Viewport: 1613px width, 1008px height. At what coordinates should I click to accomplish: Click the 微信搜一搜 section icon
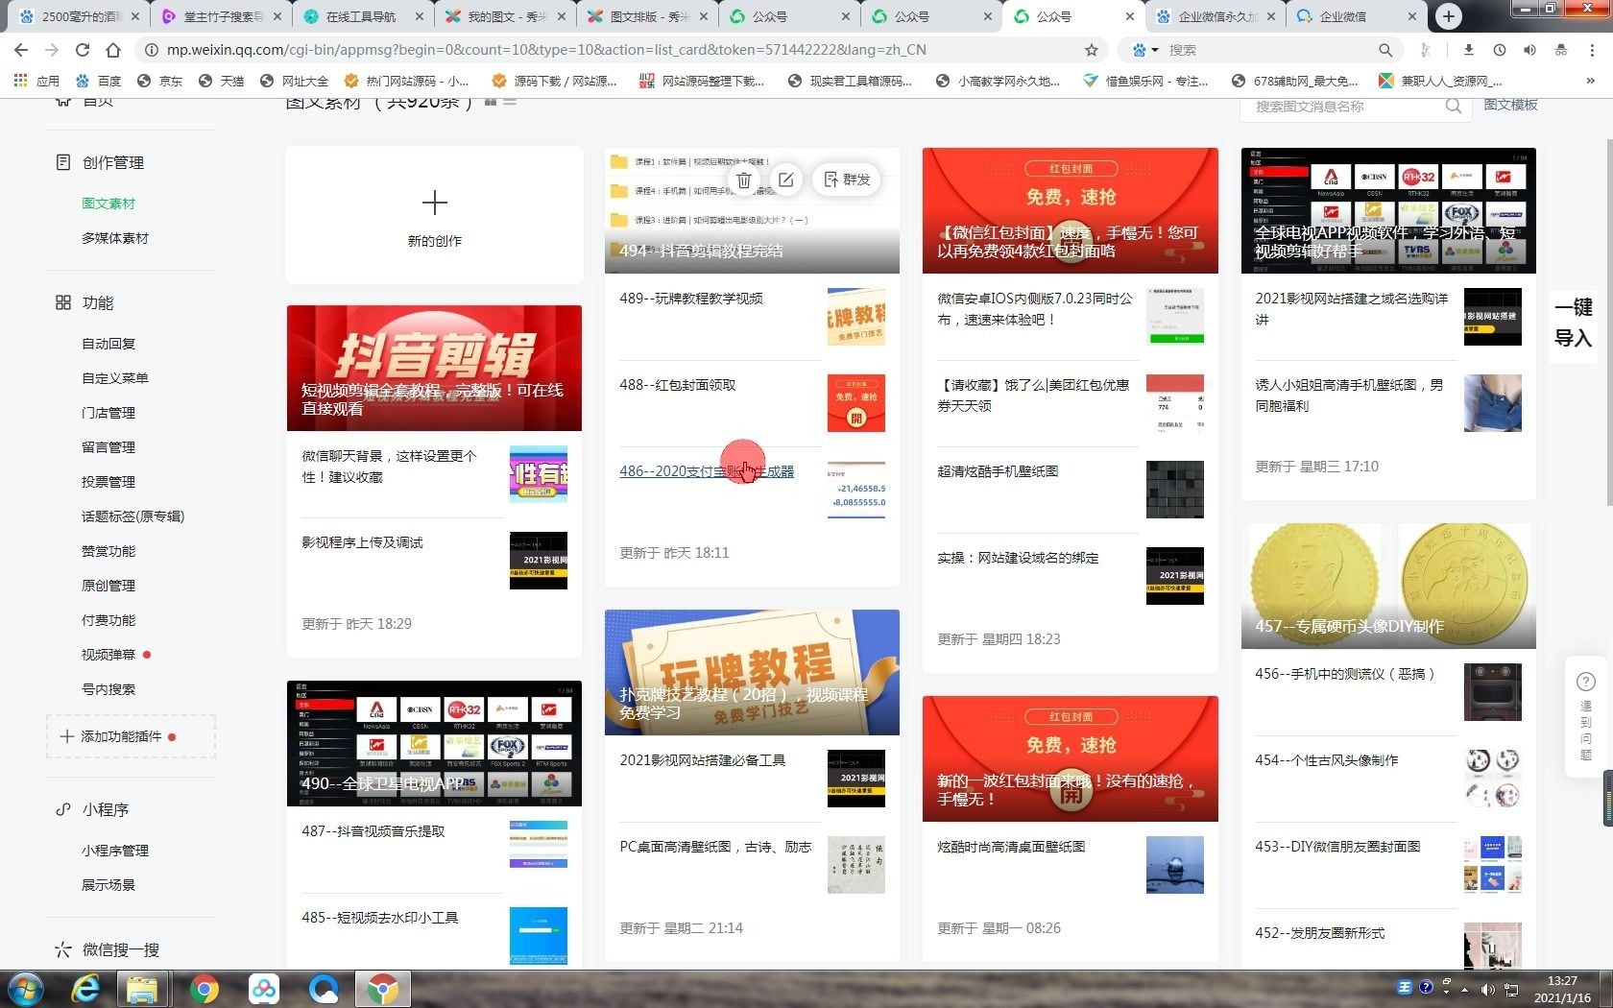click(x=63, y=949)
